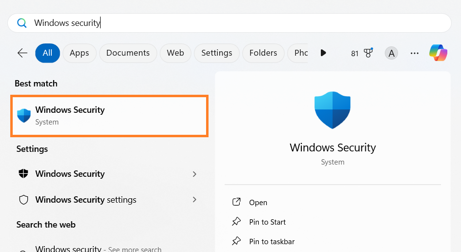Expand the Windows Security settings entry chevron
Viewport: 461px width, 252px height.
194,200
